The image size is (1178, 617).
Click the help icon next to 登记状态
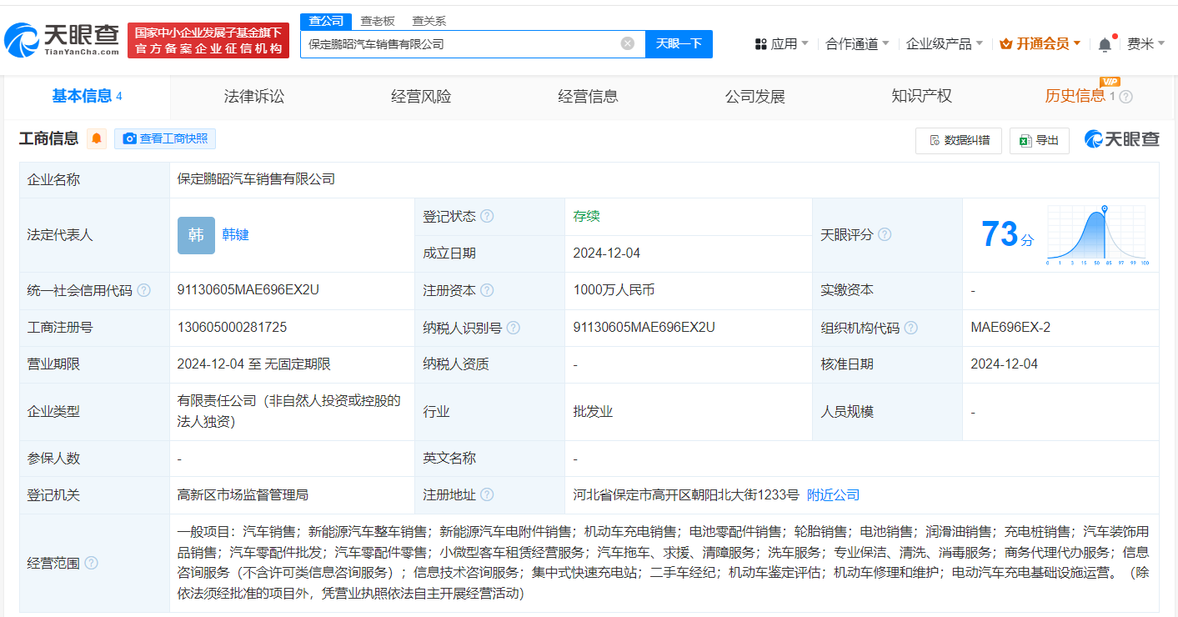487,216
